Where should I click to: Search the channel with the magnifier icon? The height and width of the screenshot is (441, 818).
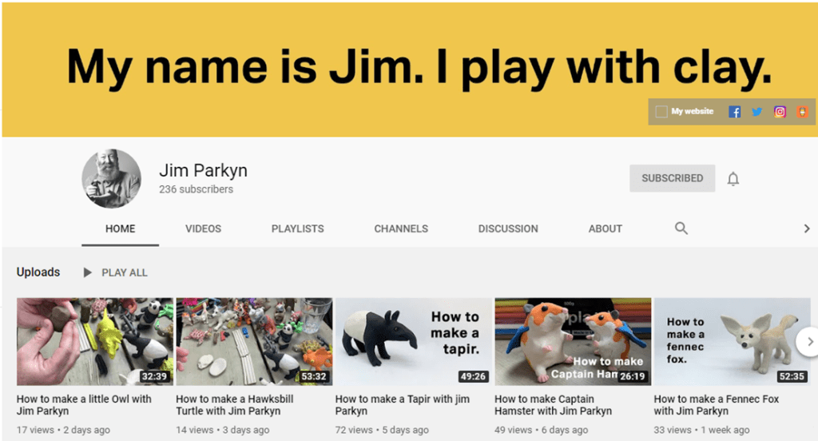click(x=681, y=228)
